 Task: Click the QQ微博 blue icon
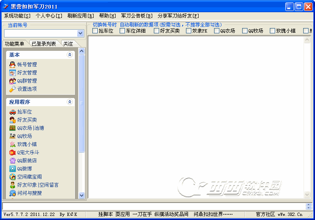click(x=13, y=169)
